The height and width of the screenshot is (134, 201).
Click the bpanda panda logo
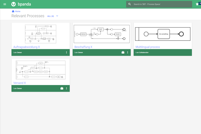13,4
